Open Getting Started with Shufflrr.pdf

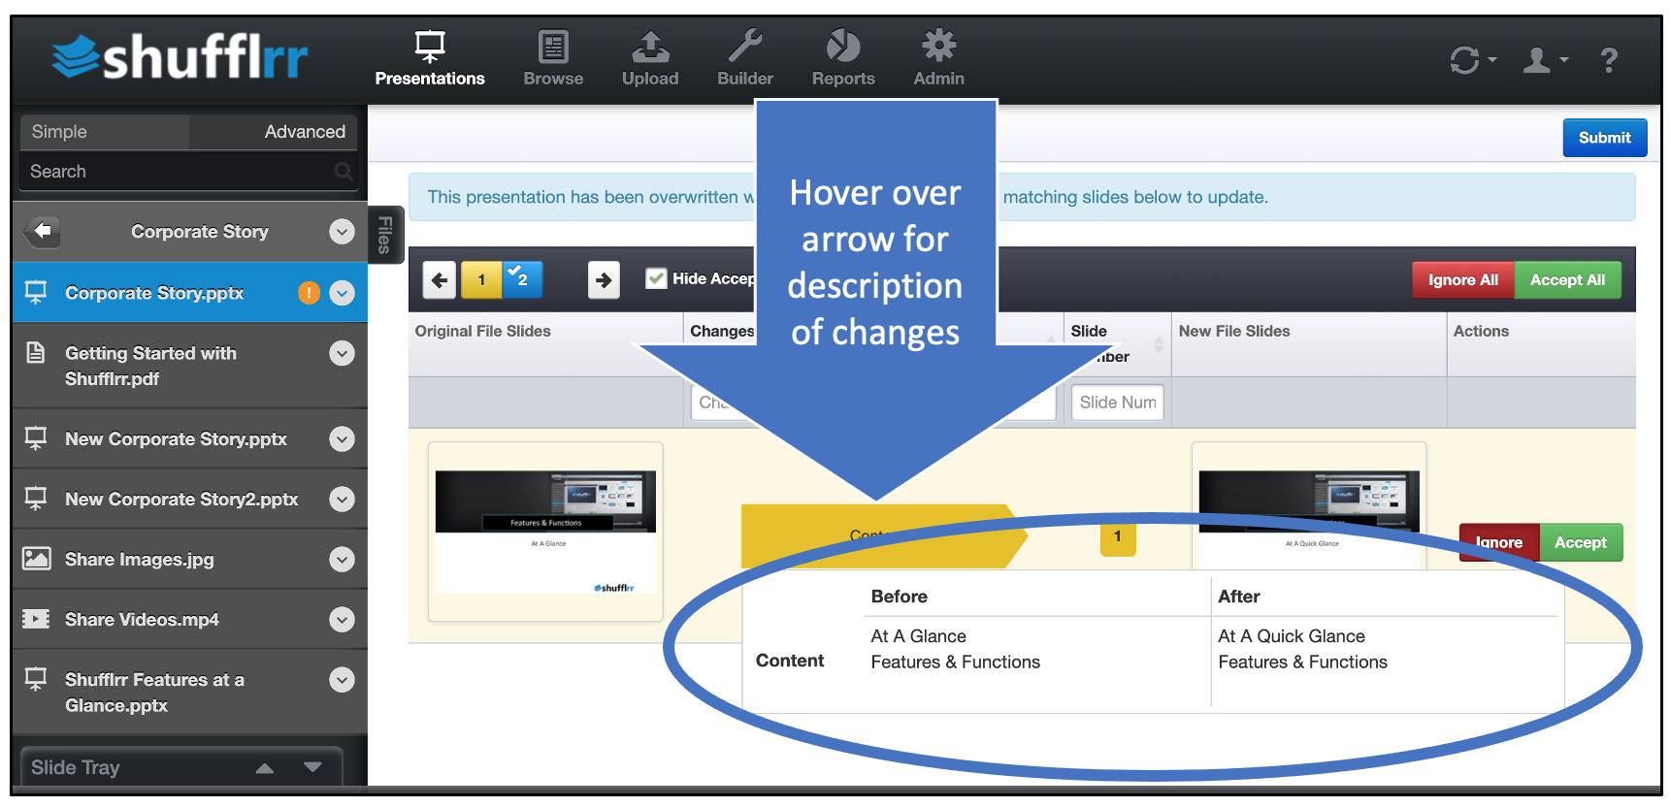[150, 366]
